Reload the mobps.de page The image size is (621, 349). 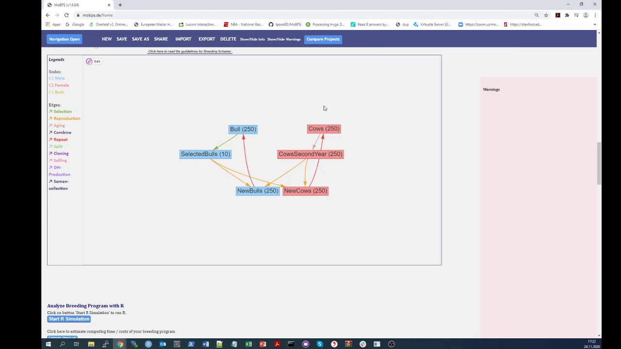(x=66, y=15)
